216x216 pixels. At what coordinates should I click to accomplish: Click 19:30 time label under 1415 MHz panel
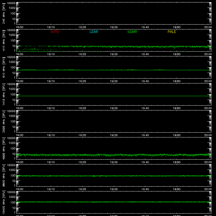coord(114,108)
